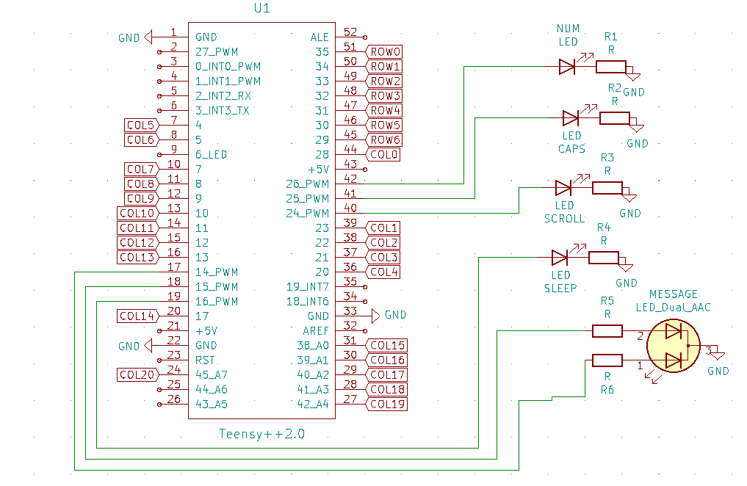The image size is (747, 486).
Task: Select the COL13 net label
Action: (x=137, y=257)
